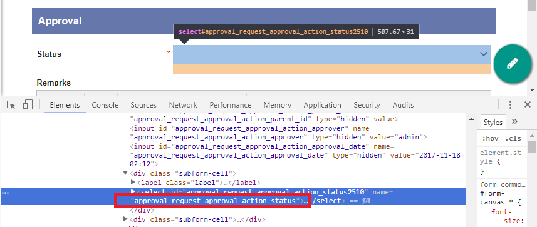This screenshot has width=537, height=227.
Task: Show more Styles pane tabs chevron
Action: click(514, 122)
